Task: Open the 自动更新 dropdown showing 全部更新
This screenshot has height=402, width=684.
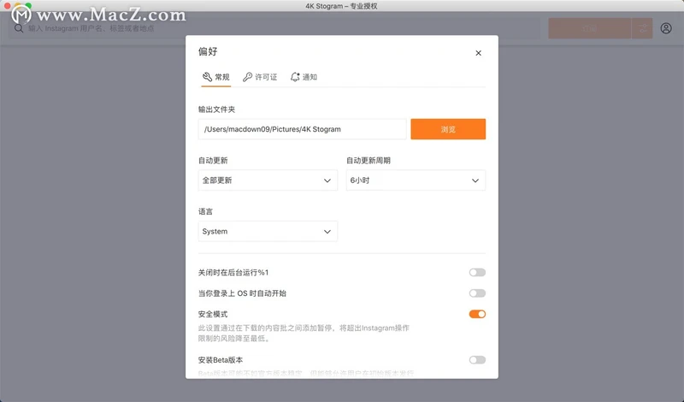Action: pyautogui.click(x=268, y=180)
